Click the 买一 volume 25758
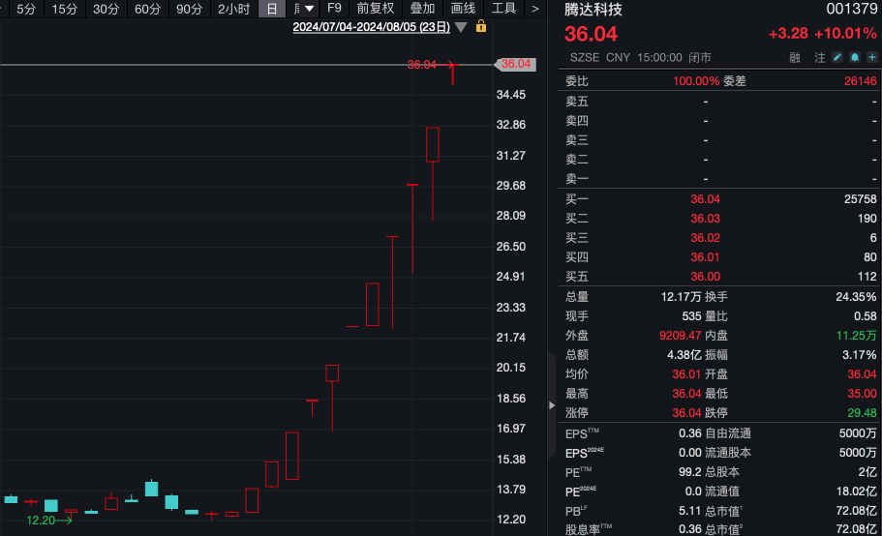The height and width of the screenshot is (536, 882). point(860,199)
